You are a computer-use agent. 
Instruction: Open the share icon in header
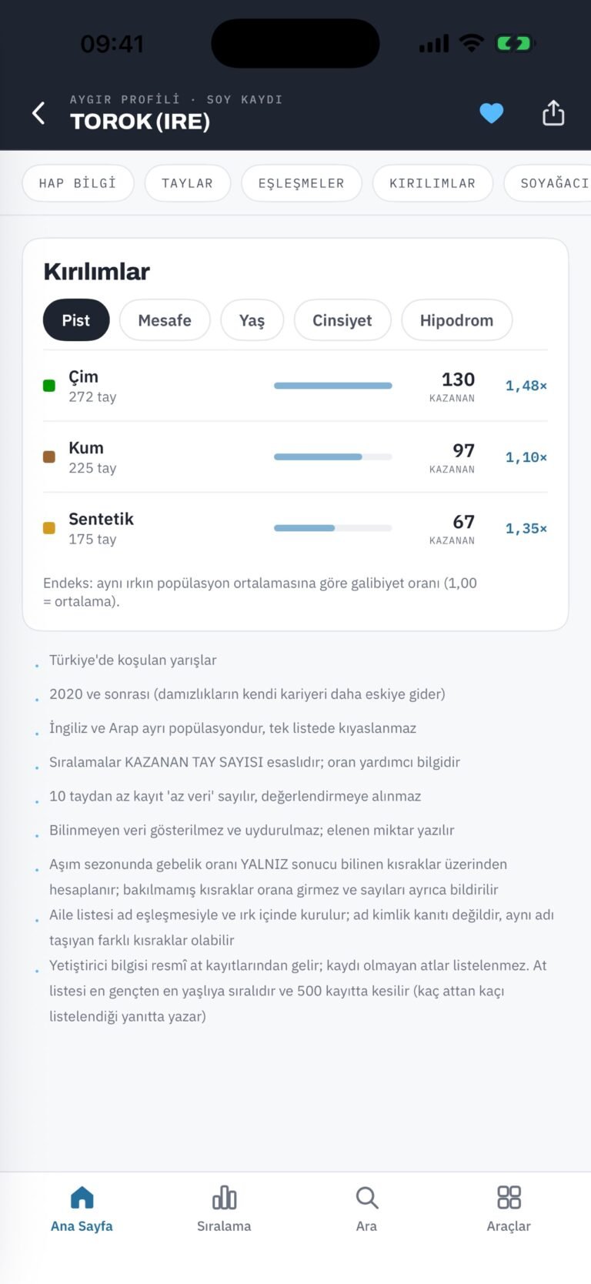pyautogui.click(x=553, y=112)
